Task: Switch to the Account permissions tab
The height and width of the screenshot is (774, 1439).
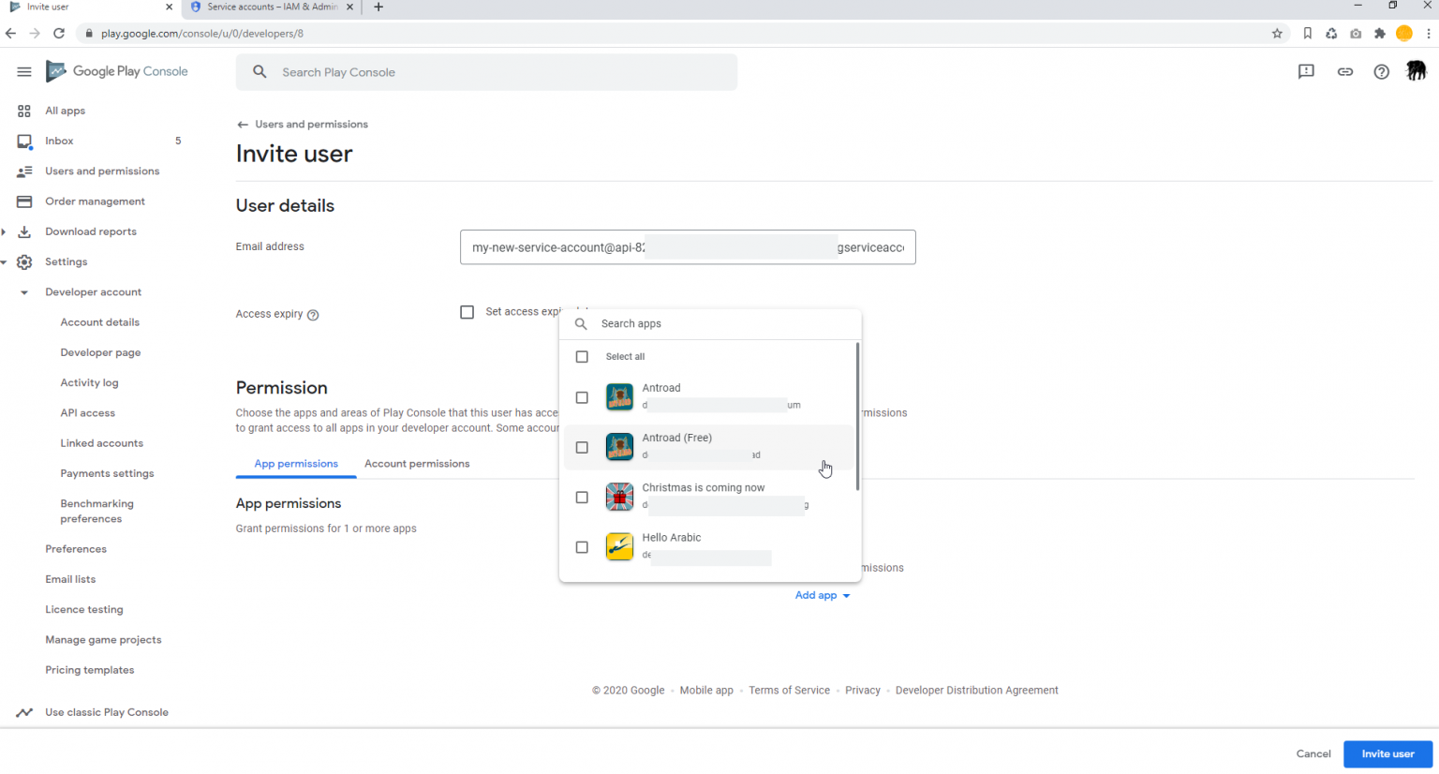Action: (x=417, y=463)
